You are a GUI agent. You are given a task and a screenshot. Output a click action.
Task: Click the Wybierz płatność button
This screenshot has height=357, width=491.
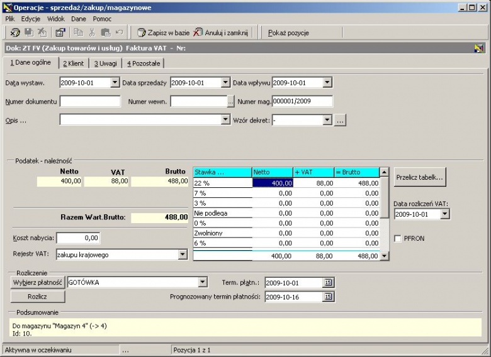tap(38, 282)
